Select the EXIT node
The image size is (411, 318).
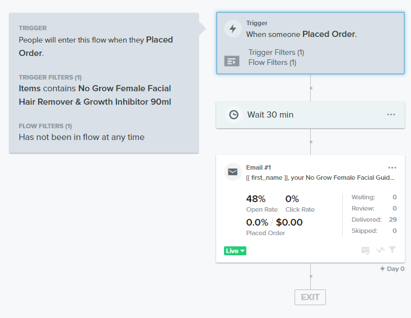click(310, 297)
